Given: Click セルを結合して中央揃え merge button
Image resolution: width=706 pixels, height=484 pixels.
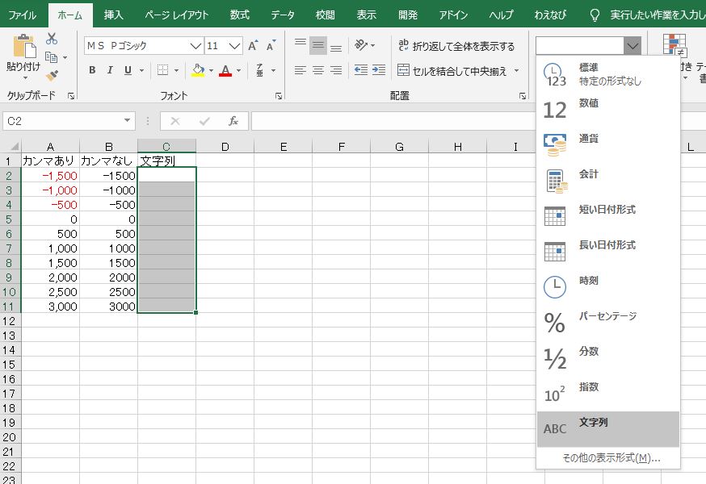Looking at the screenshot, I should (x=452, y=71).
